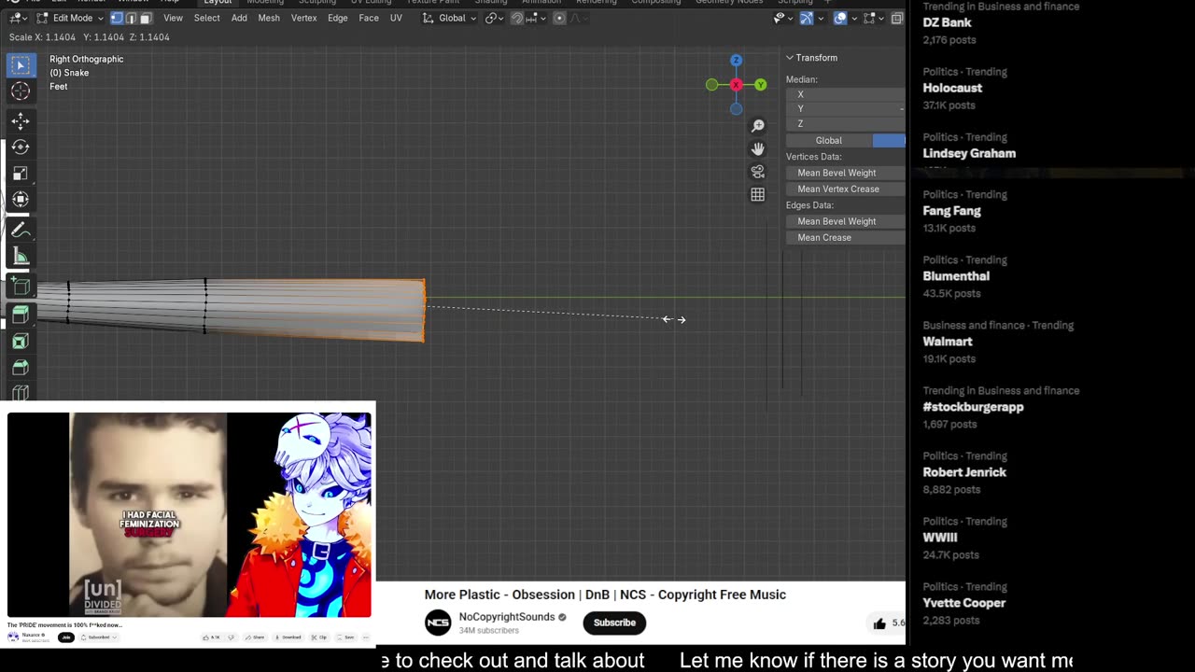Open the View menu
This screenshot has width=1195, height=672.
[x=173, y=18]
